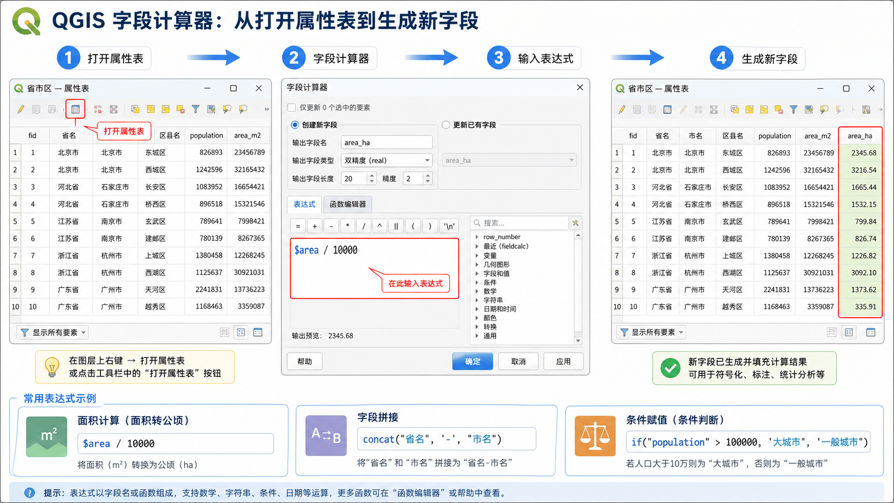This screenshot has height=503, width=894.
Task: Click inside the $area / 10000 expression editor
Action: pyautogui.click(x=374, y=268)
